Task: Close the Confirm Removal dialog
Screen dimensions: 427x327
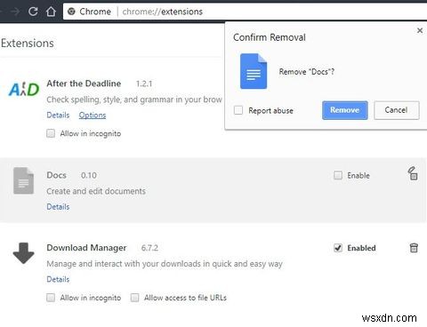Action: 420,30
